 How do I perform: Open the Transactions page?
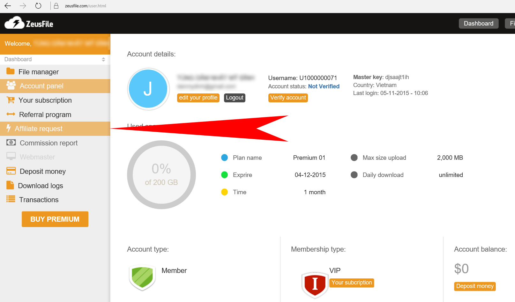click(55, 200)
